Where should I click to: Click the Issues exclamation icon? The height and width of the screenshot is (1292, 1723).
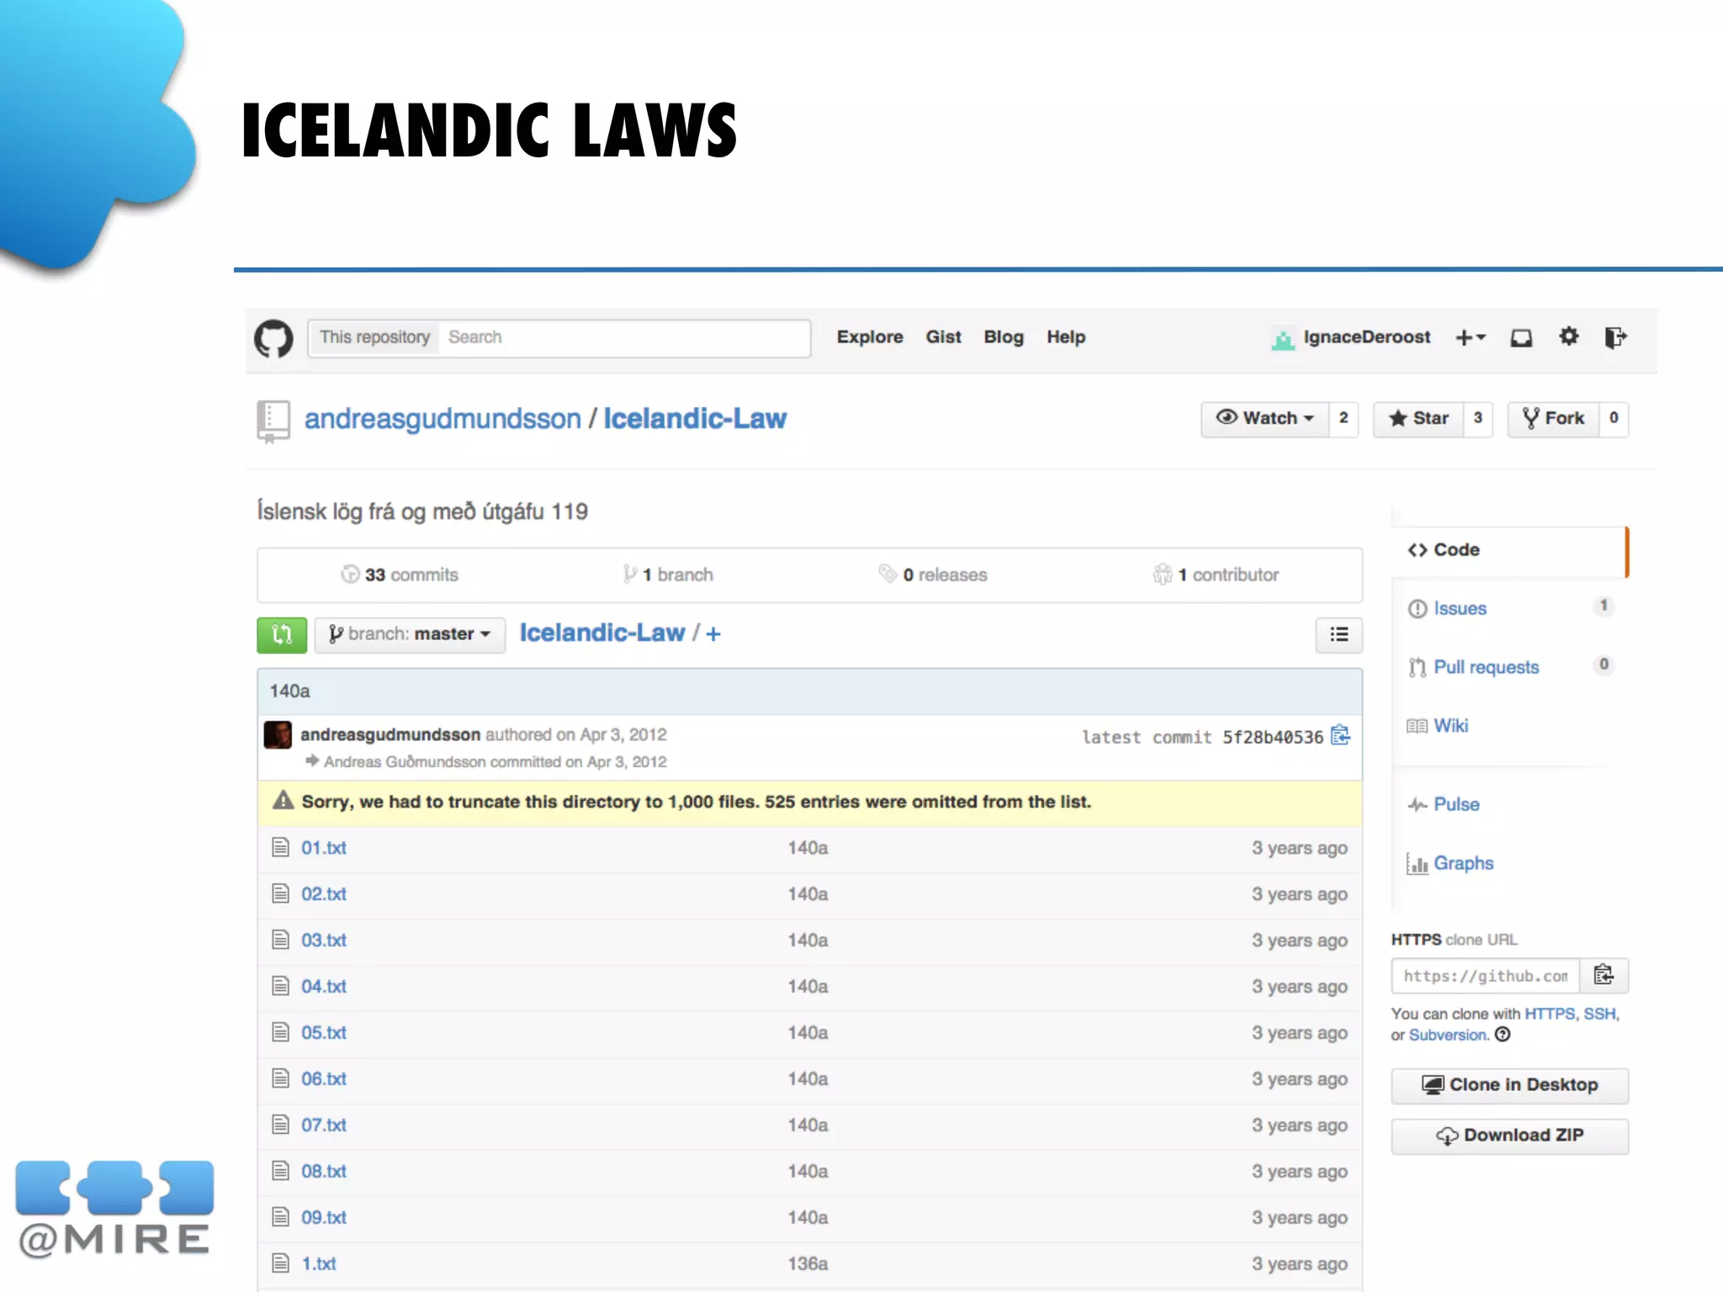coord(1418,608)
